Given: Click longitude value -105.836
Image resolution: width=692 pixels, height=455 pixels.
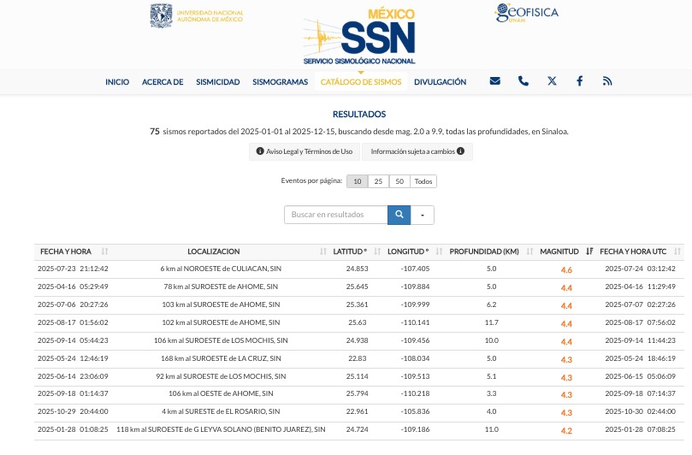Looking at the screenshot, I should (415, 411).
